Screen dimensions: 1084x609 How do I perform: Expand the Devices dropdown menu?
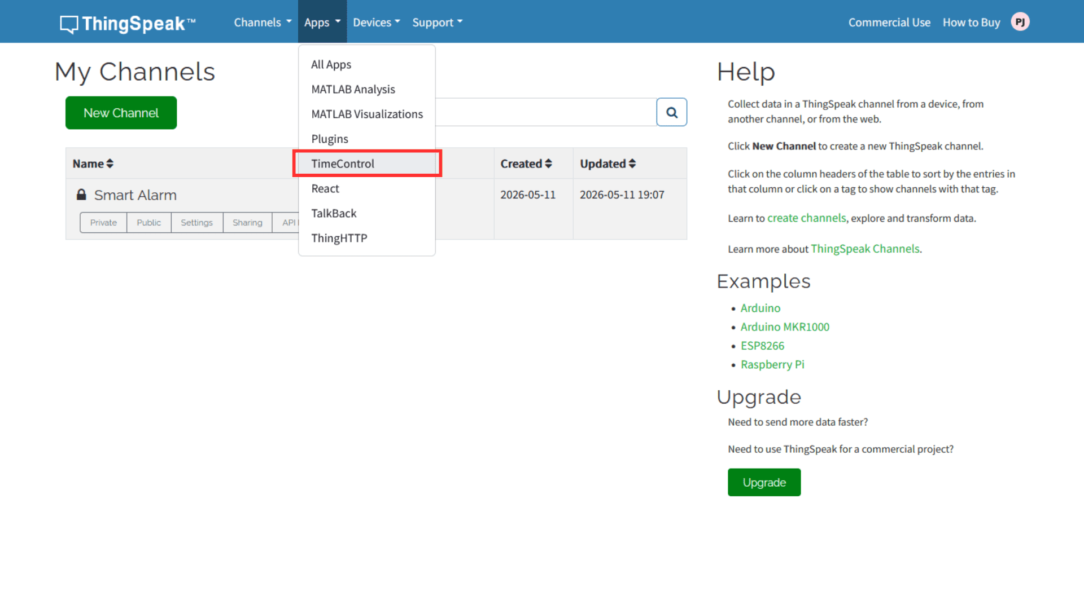(377, 23)
